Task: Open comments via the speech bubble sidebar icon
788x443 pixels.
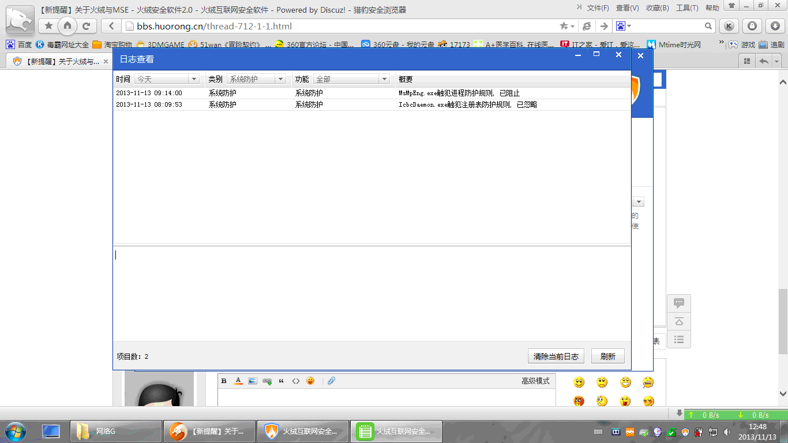Action: pyautogui.click(x=679, y=302)
